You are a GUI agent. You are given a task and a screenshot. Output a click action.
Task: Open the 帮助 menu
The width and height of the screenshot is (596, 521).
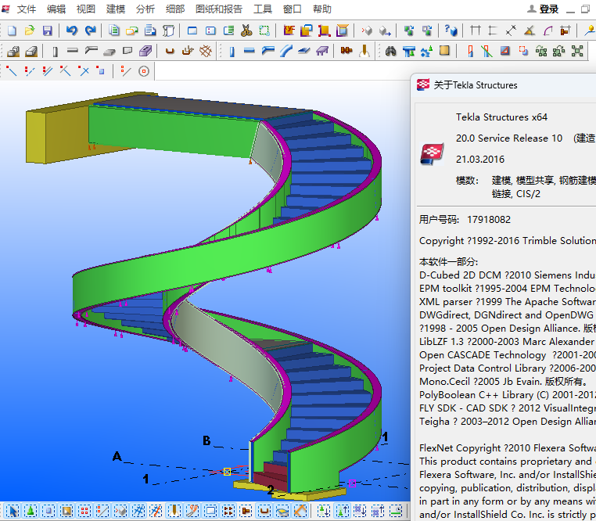point(322,9)
